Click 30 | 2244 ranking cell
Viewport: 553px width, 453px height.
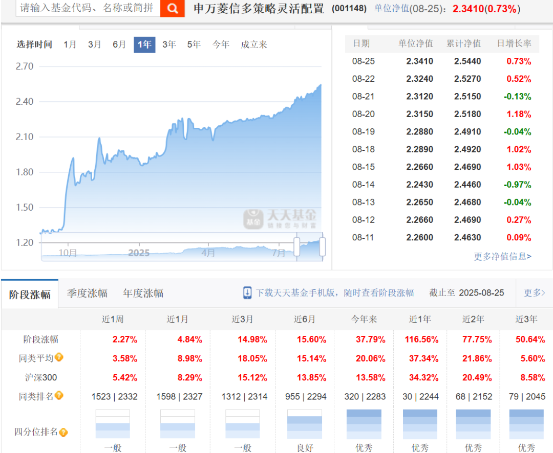pyautogui.click(x=420, y=397)
